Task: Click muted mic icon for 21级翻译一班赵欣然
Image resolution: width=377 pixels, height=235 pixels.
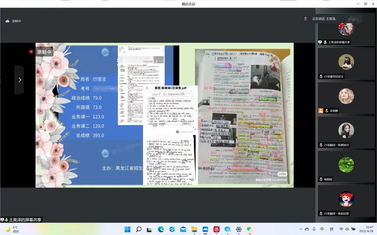Action: point(321,213)
